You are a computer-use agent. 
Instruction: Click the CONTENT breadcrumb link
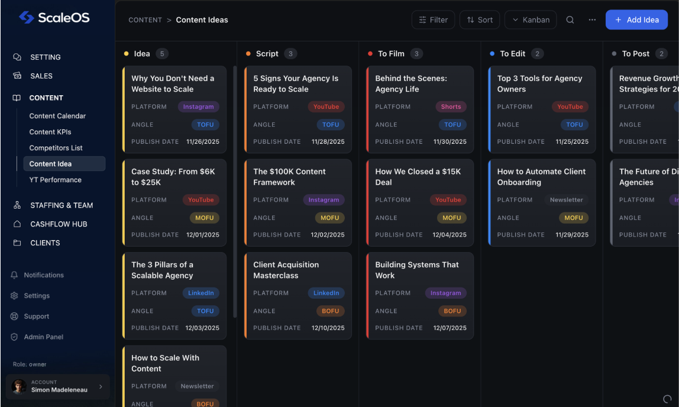(145, 20)
